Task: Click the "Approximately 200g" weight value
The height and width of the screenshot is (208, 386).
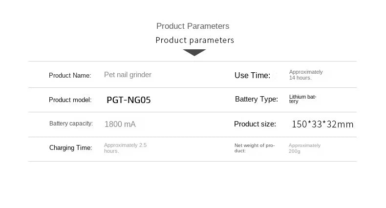Action: 304,148
